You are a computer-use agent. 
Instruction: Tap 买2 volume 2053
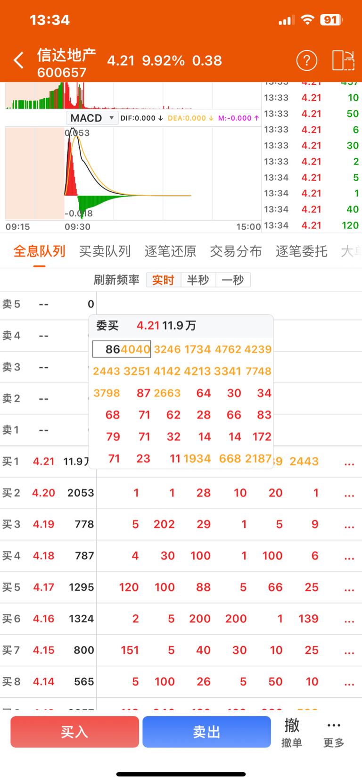[81, 493]
